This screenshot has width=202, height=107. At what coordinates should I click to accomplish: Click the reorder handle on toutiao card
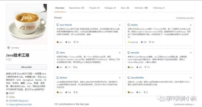191,25
